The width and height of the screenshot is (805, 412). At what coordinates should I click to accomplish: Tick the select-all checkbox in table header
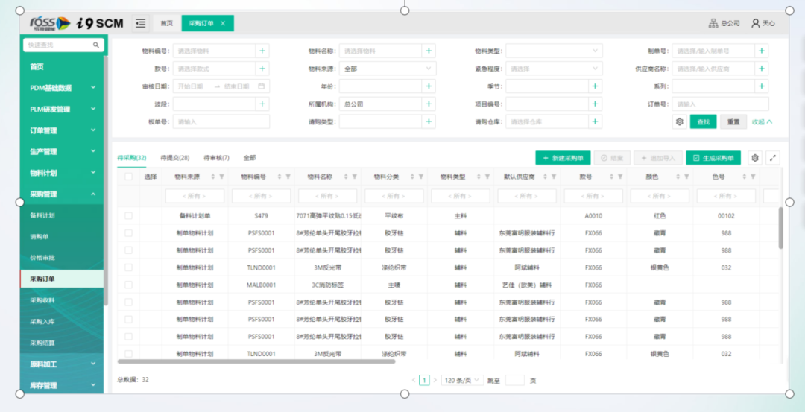pos(128,177)
